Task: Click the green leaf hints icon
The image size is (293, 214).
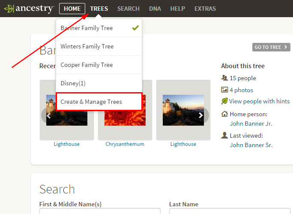Action: 224,101
